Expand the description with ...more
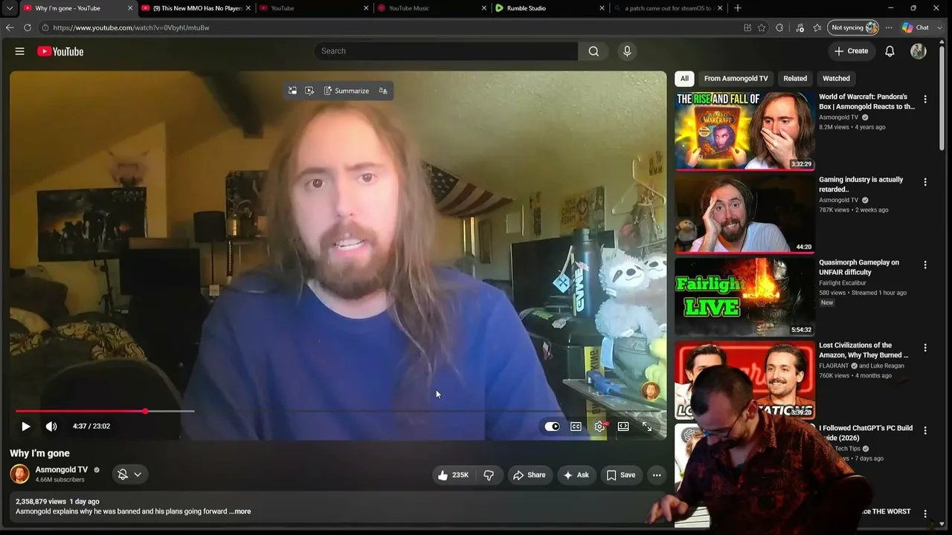The image size is (952, 535). click(240, 511)
